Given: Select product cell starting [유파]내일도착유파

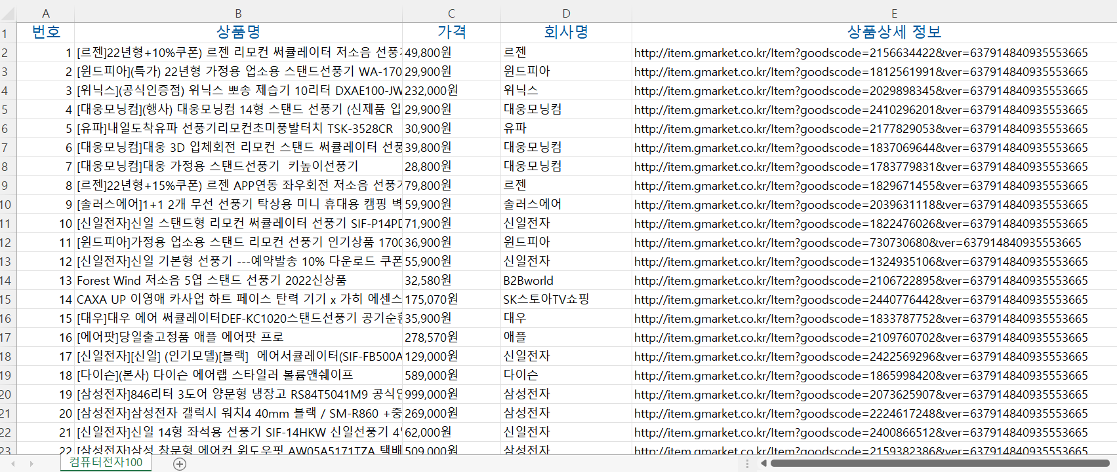Looking at the screenshot, I should 238,128.
